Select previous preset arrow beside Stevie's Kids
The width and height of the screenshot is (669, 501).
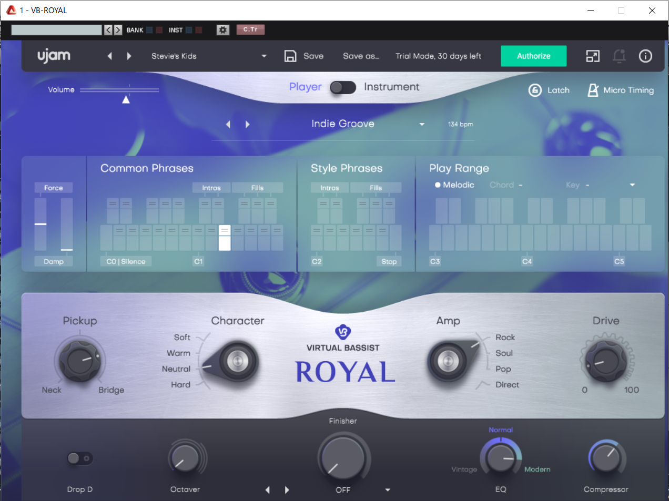point(110,56)
